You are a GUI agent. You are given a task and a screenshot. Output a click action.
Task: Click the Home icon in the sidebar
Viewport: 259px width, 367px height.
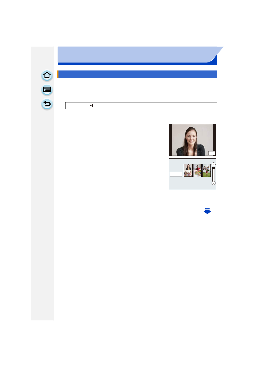(47, 75)
